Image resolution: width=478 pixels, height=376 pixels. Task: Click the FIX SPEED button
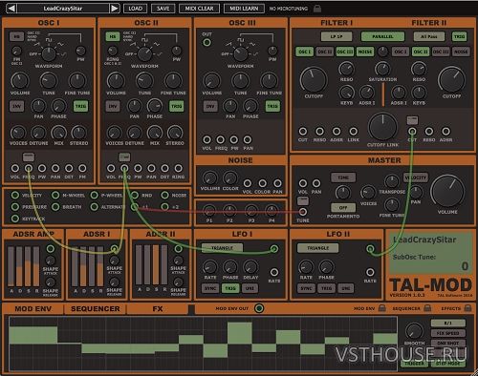447,333
